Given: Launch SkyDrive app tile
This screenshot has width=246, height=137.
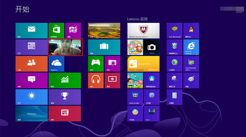Looking at the screenshot, I should [56, 64].
